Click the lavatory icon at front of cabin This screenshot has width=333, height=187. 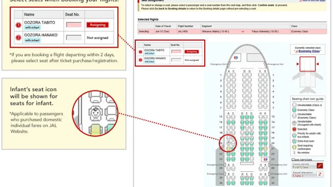pos(237,58)
